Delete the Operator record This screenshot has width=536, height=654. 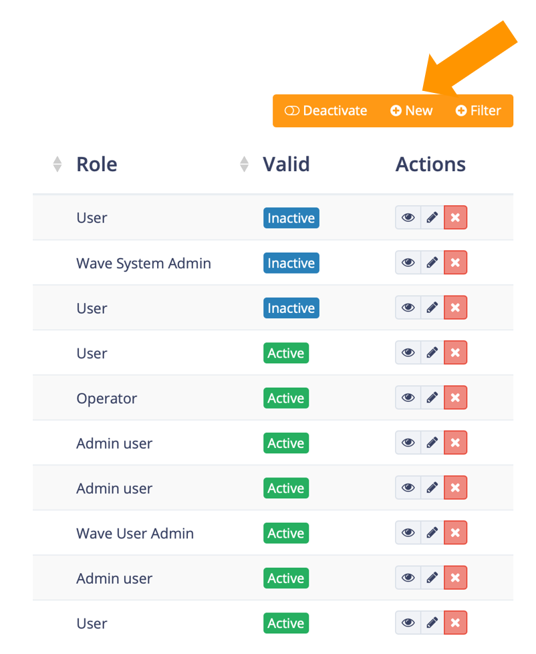[x=455, y=397]
